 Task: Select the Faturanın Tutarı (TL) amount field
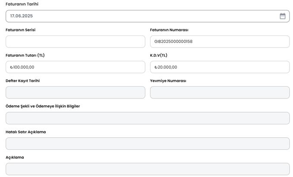(76, 67)
